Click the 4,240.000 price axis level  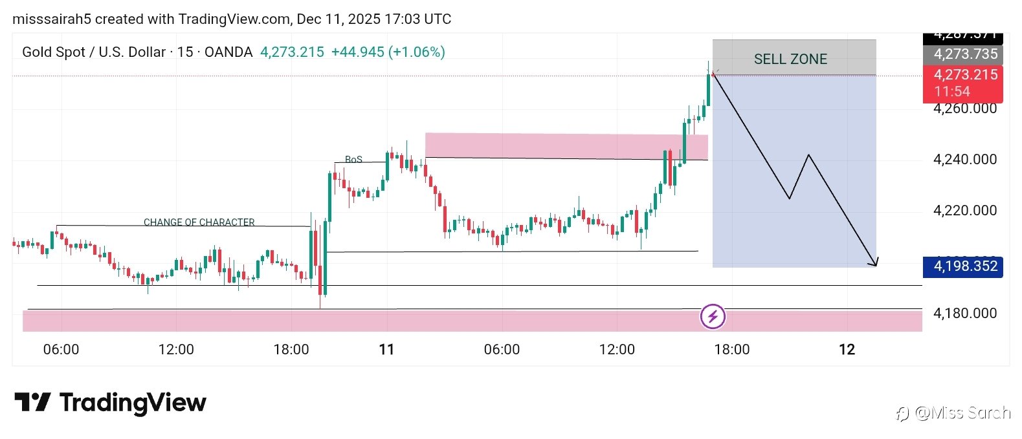click(964, 160)
